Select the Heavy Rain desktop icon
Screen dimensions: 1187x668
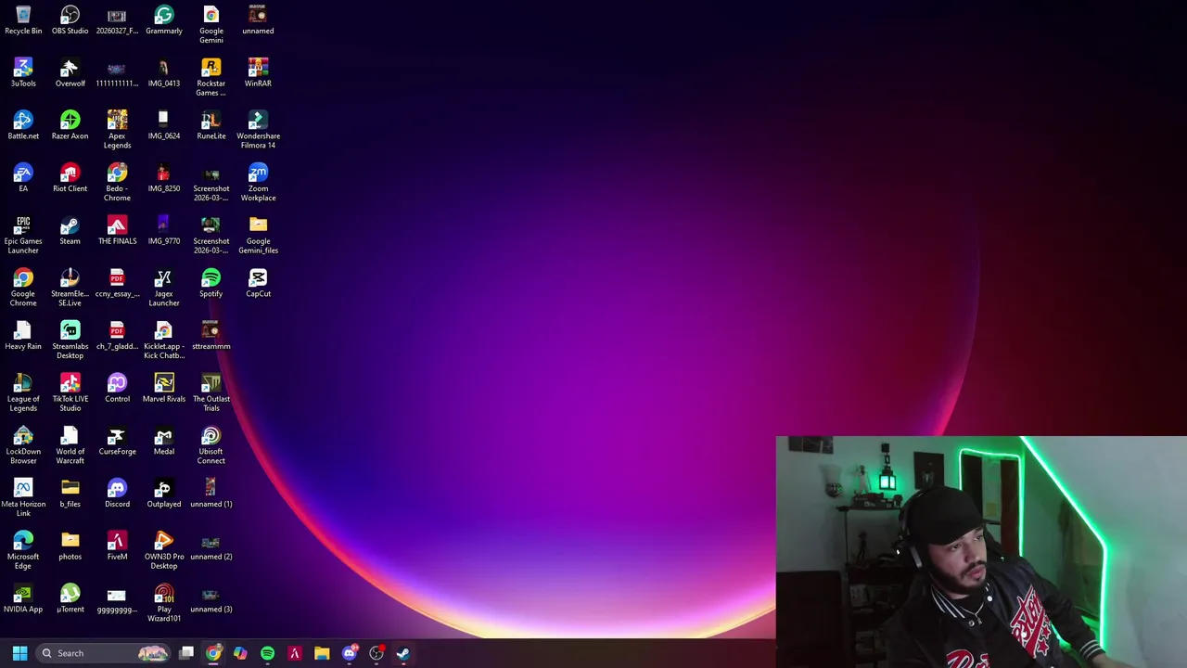click(x=23, y=336)
